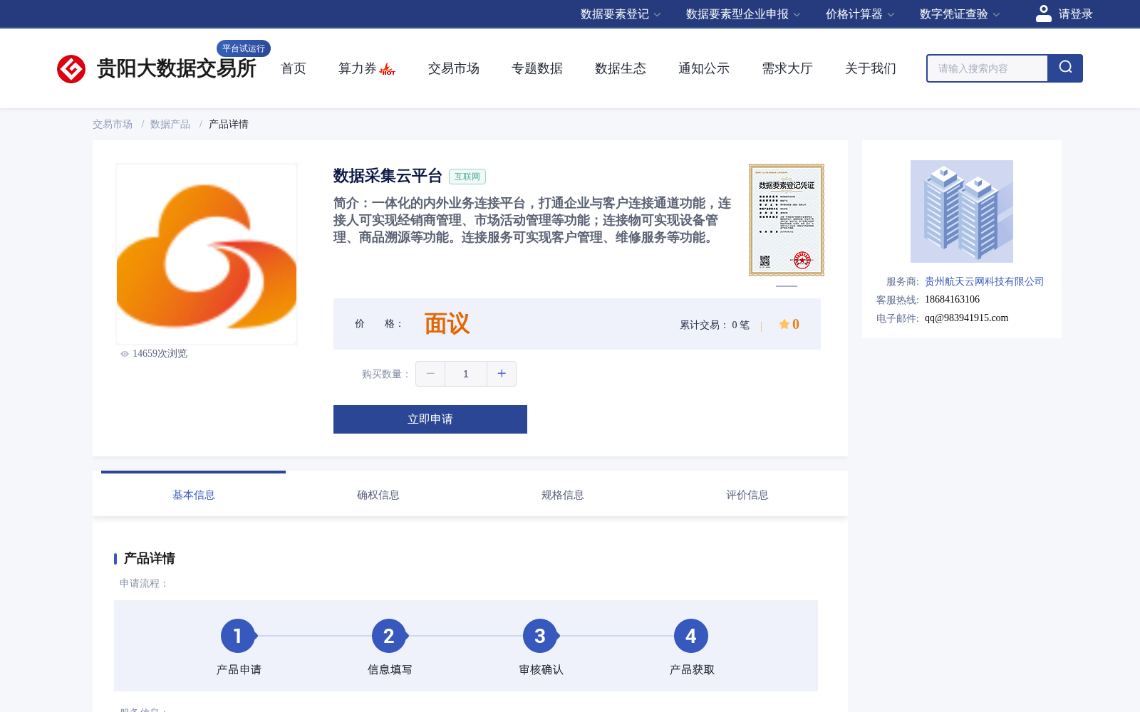Open the 专题数据 menu item
The height and width of the screenshot is (712, 1140).
click(537, 68)
